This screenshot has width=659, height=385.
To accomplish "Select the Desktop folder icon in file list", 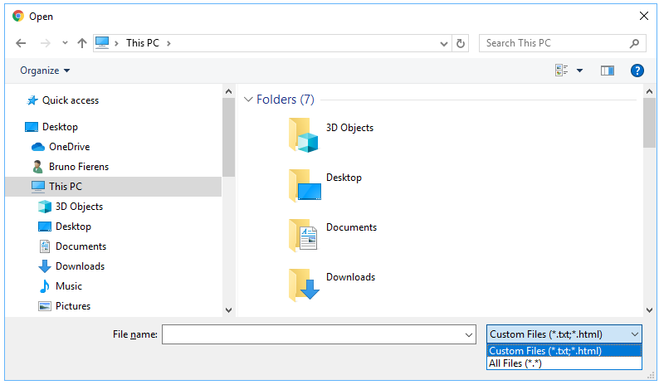I will 305,185.
